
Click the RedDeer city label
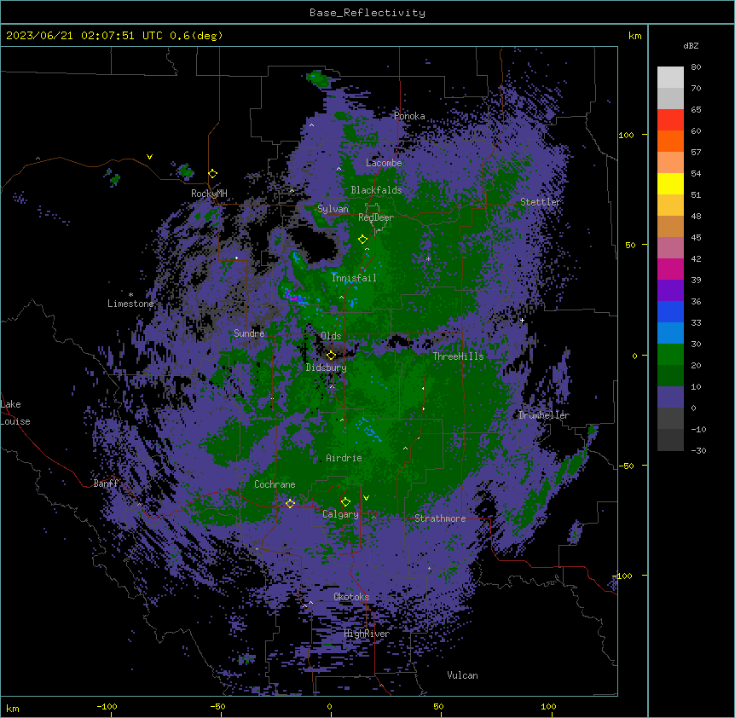(x=376, y=217)
